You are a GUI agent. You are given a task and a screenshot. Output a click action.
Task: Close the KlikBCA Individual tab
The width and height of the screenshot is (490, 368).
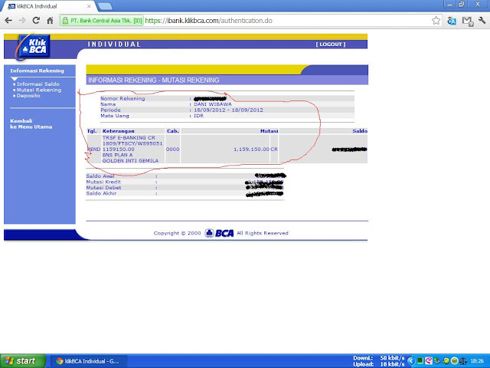(x=89, y=6)
